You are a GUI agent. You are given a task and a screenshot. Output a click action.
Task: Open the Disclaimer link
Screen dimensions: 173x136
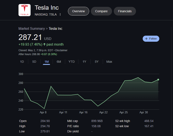coord(61,50)
